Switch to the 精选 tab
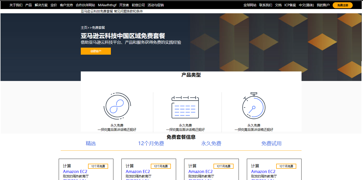The image size is (363, 180). (91, 143)
